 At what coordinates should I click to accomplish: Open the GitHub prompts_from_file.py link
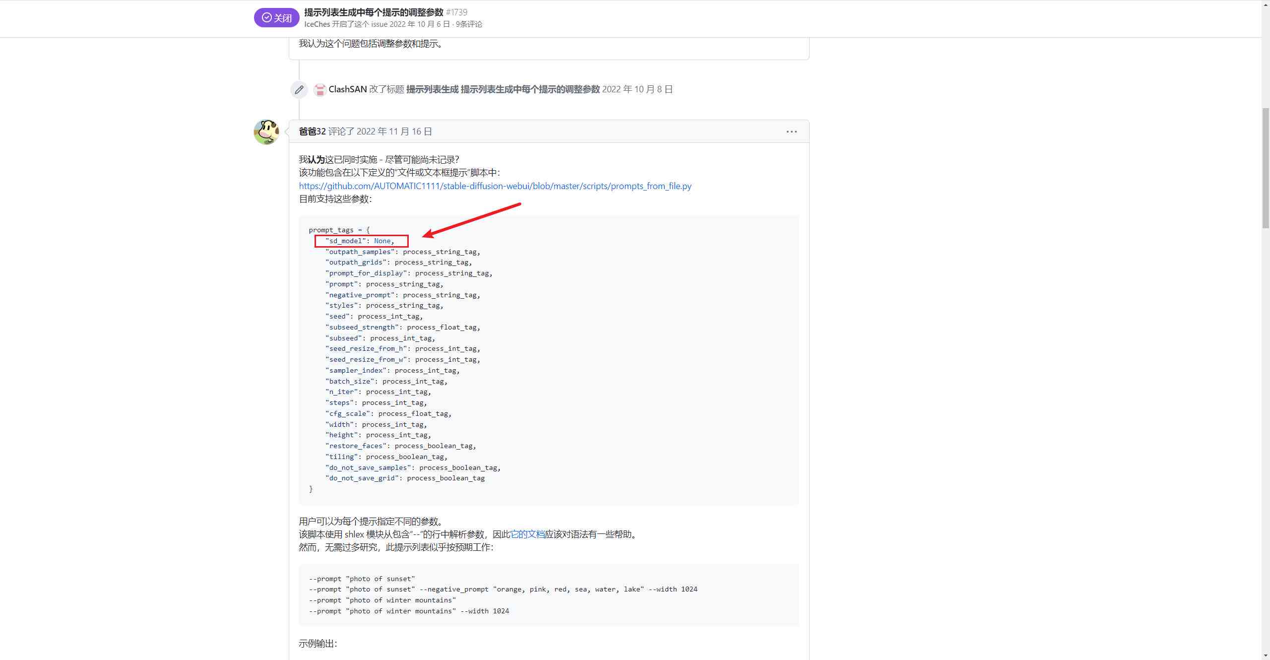[495, 186]
